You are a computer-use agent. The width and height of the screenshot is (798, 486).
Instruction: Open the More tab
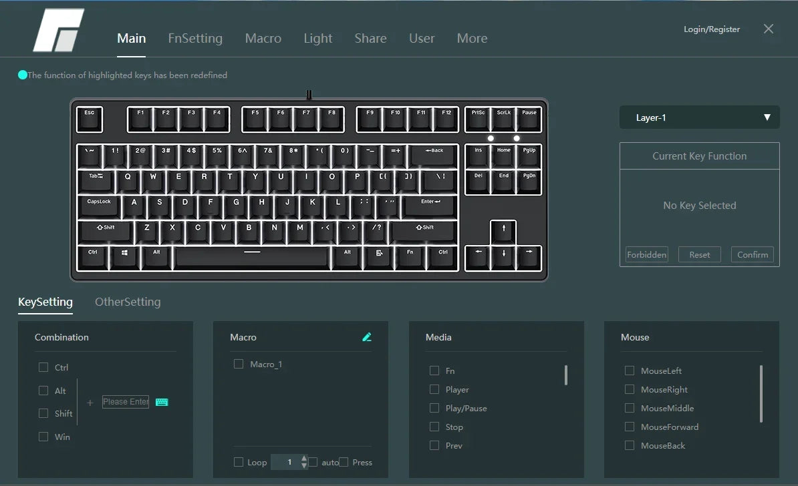pos(473,38)
